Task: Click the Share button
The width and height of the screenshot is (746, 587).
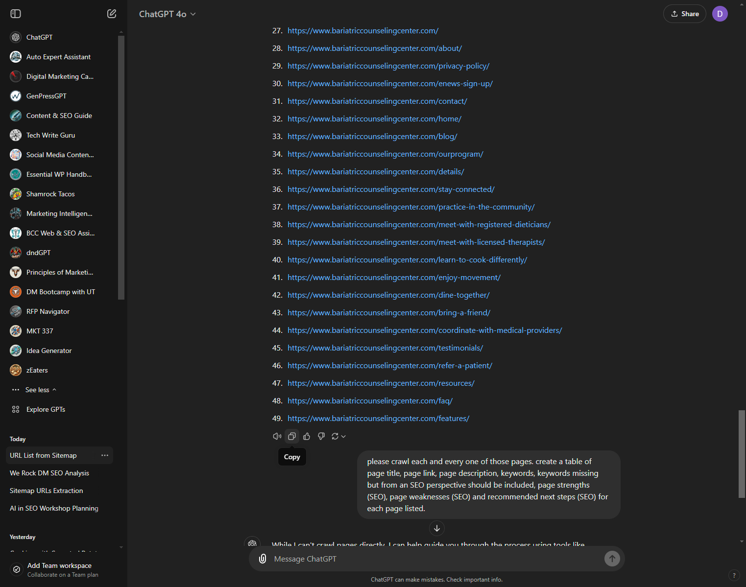Action: point(685,14)
